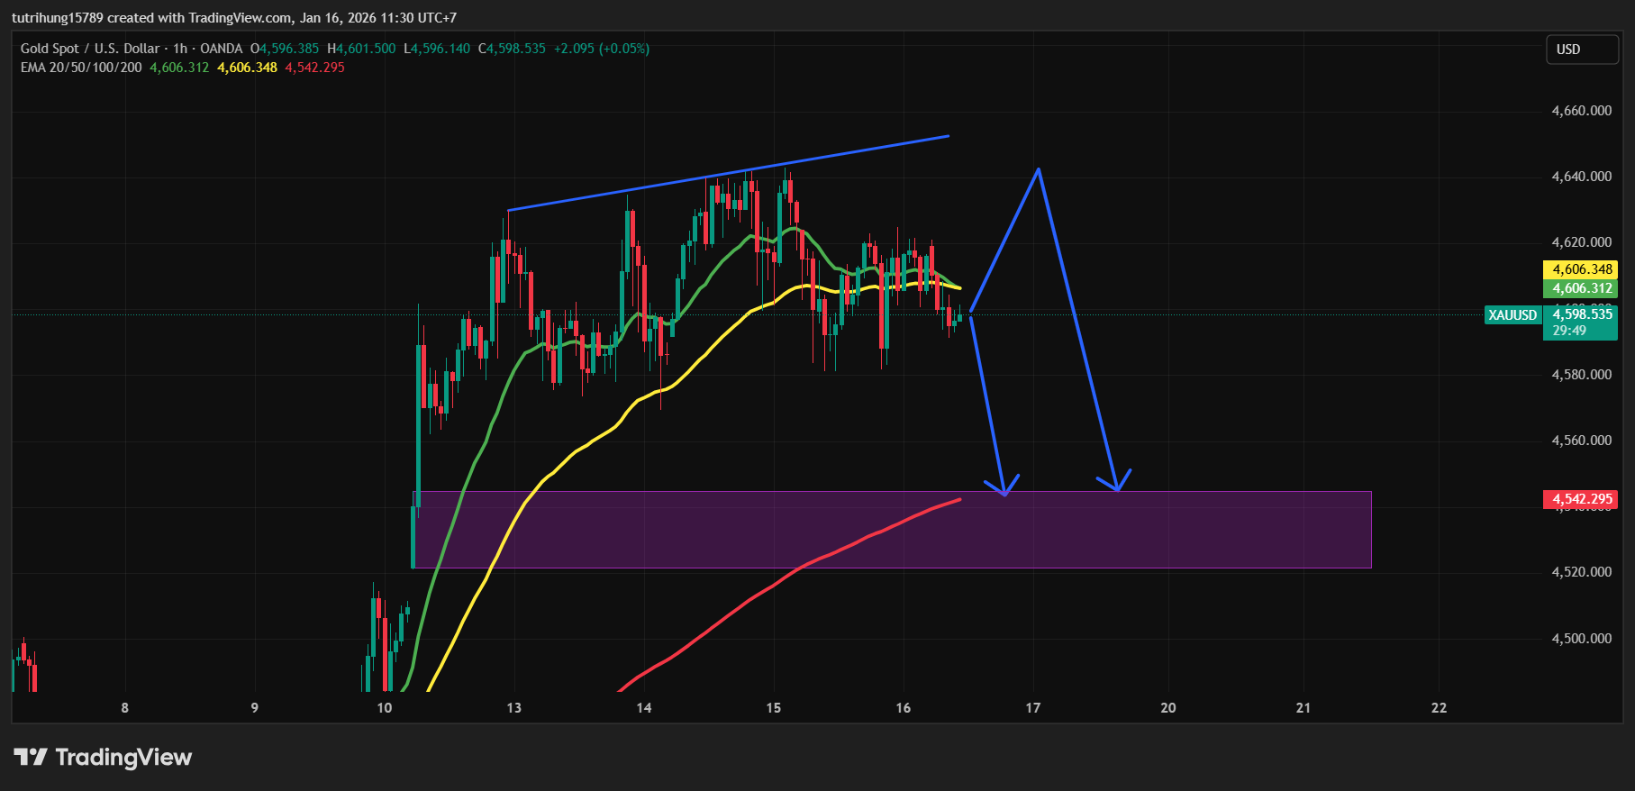1635x791 pixels.
Task: Click the yellow 4,606.348 EMA price label
Action: [x=1581, y=269]
